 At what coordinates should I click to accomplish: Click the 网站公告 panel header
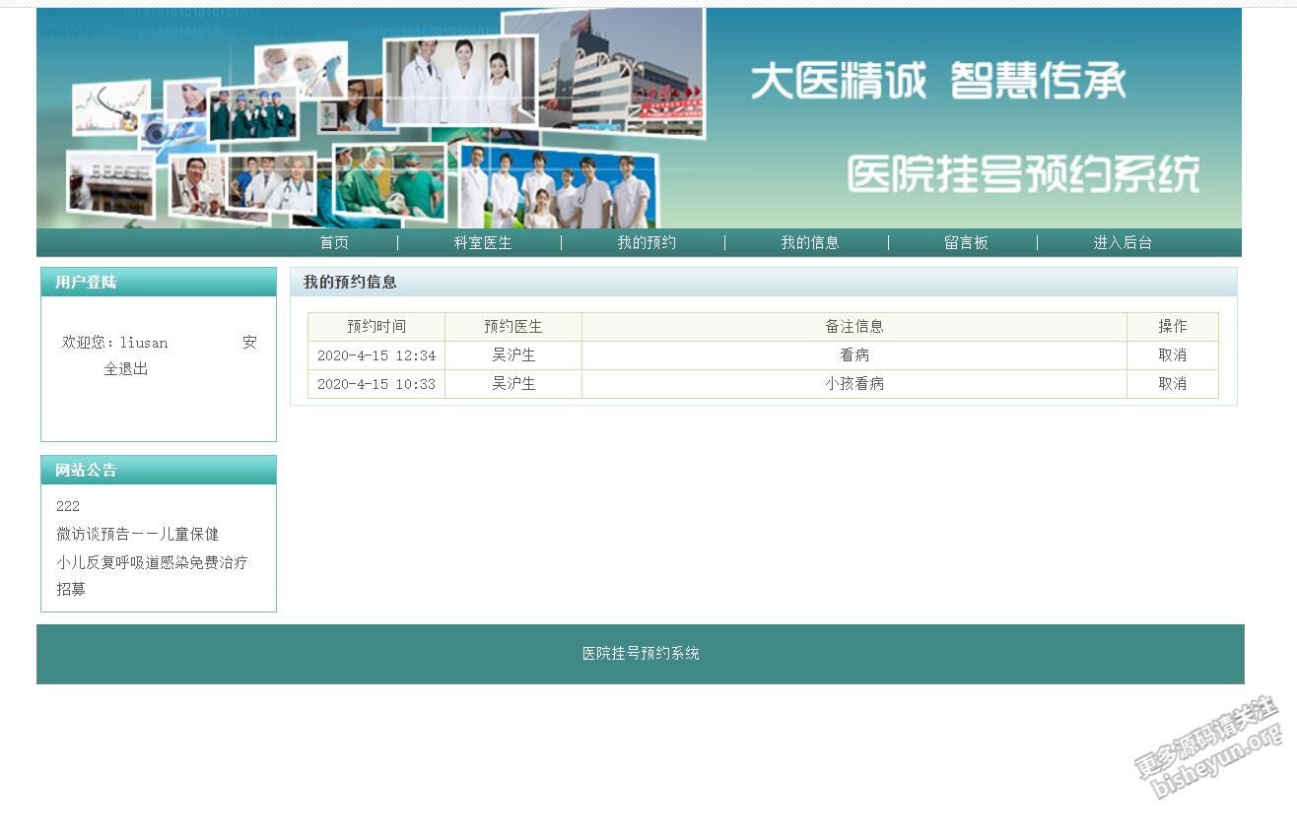click(x=86, y=471)
